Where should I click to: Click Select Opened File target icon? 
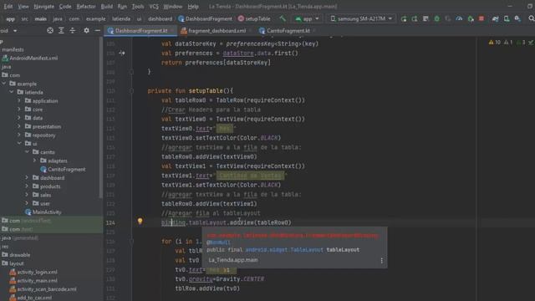click(50, 31)
